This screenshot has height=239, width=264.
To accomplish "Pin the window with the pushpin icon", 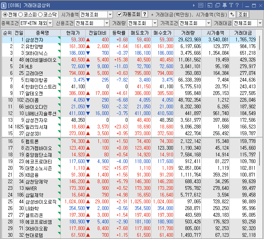I will 224,5.
